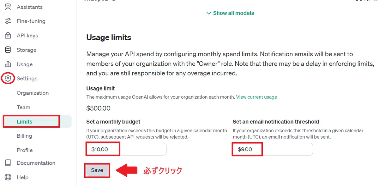Save the usage limit changes
The width and height of the screenshot is (379, 187).
[97, 170]
